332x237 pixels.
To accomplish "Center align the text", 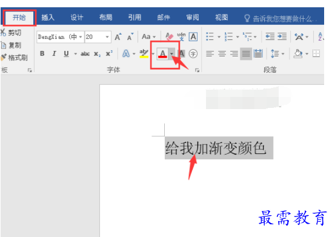I will [222, 53].
